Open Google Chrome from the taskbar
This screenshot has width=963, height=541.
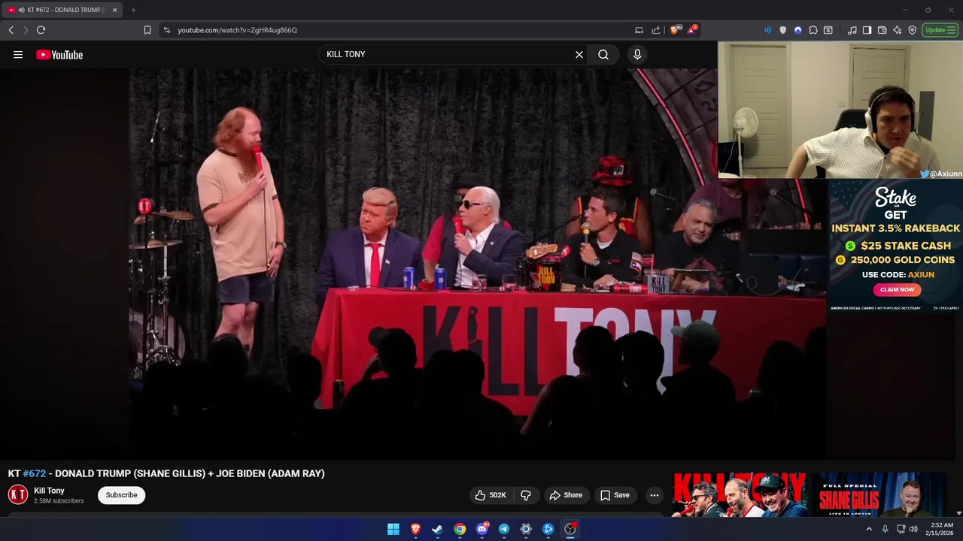pos(460,529)
